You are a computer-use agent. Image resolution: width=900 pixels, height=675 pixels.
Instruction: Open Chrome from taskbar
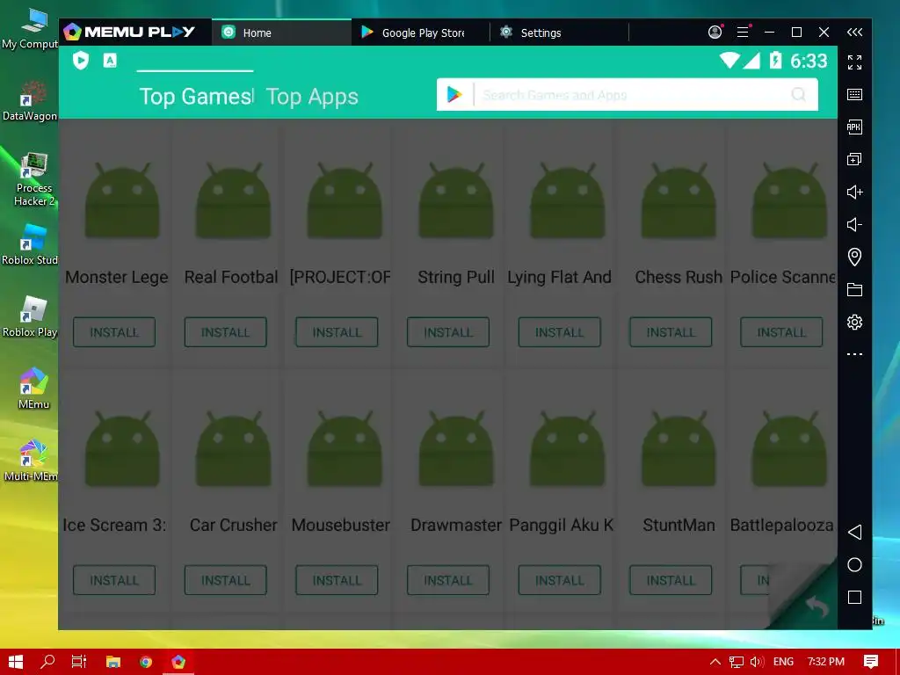[146, 662]
